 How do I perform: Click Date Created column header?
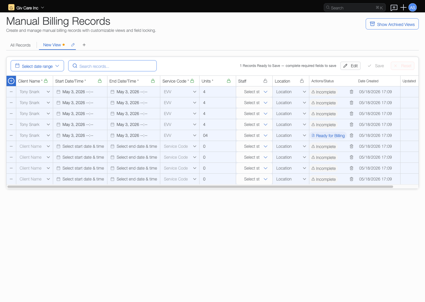coord(368,81)
